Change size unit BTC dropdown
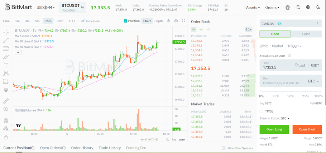Viewport: 326px width, 153px height. click(x=313, y=81)
